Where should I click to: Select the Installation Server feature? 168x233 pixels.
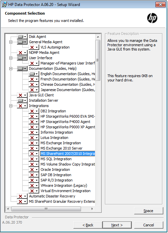[x=43, y=100]
